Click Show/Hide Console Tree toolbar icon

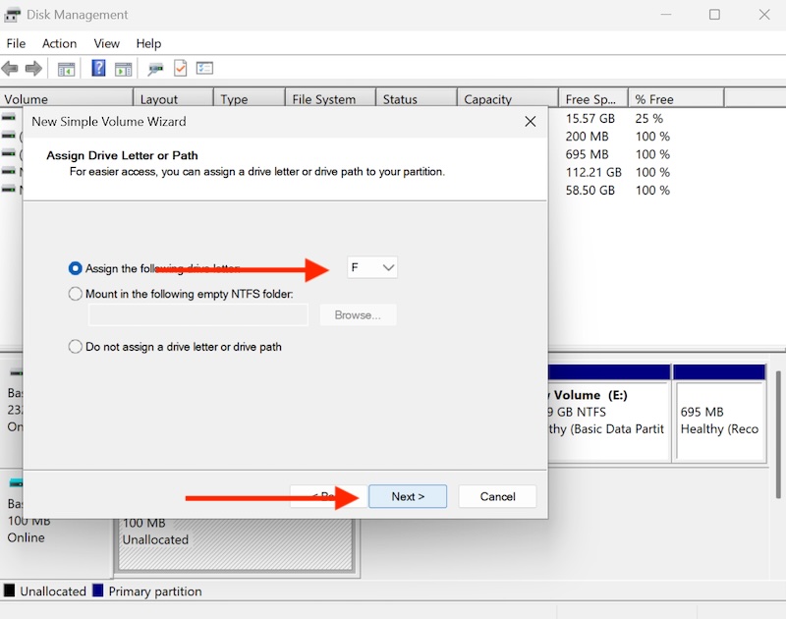click(x=66, y=69)
